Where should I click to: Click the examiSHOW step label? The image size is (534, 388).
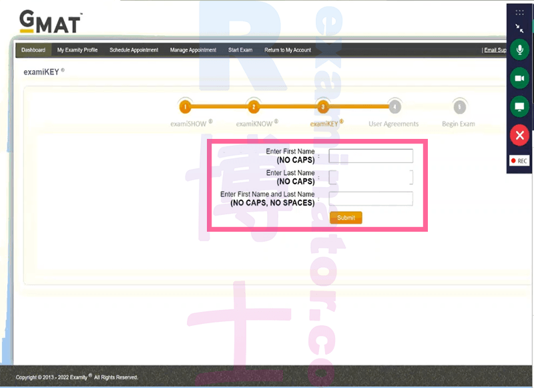pyautogui.click(x=192, y=124)
